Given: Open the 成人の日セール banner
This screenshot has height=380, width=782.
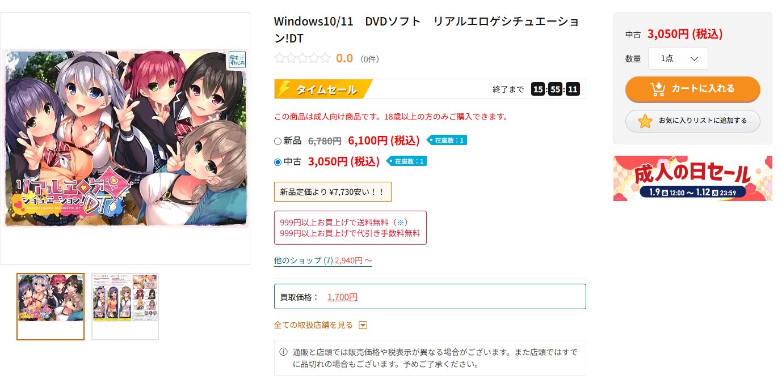Looking at the screenshot, I should (693, 178).
